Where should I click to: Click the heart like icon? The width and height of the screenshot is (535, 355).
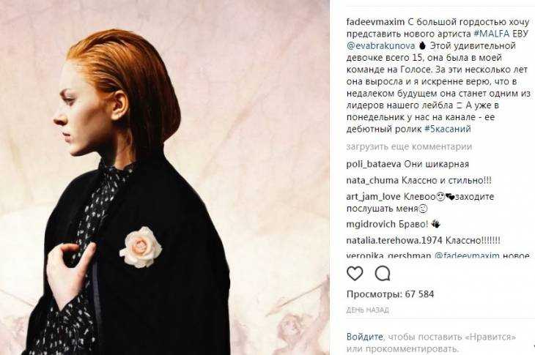point(355,273)
